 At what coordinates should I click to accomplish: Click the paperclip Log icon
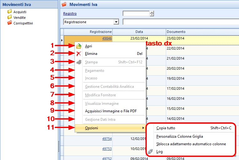150,152
